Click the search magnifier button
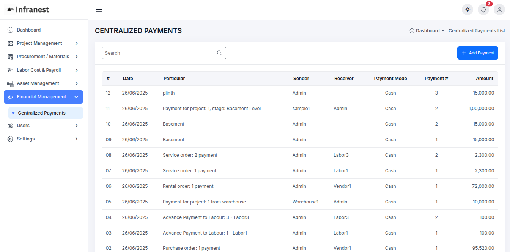Screen dimensions: 510x252 [x=219, y=53]
